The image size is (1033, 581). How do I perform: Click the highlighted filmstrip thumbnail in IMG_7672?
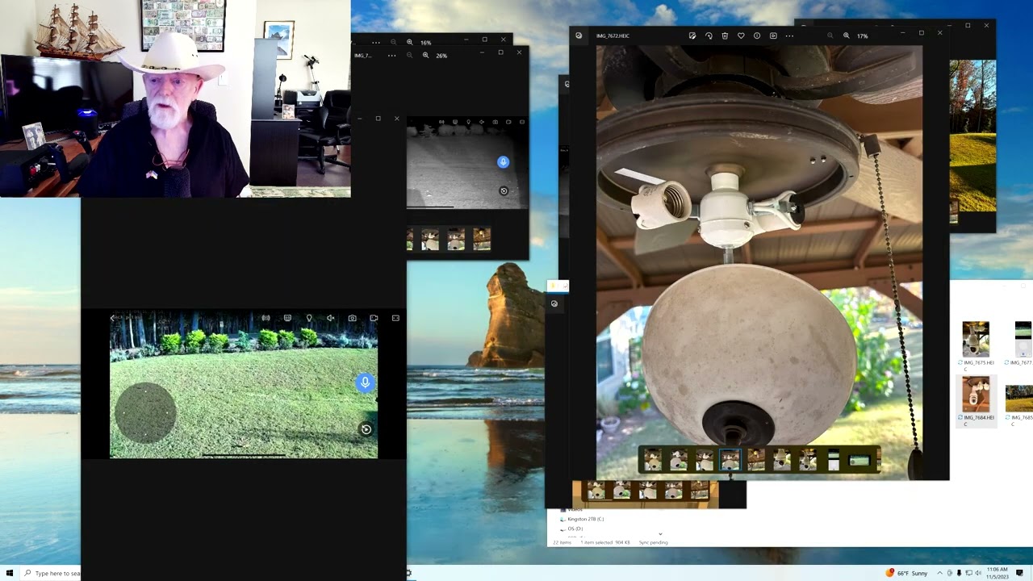[x=730, y=459]
